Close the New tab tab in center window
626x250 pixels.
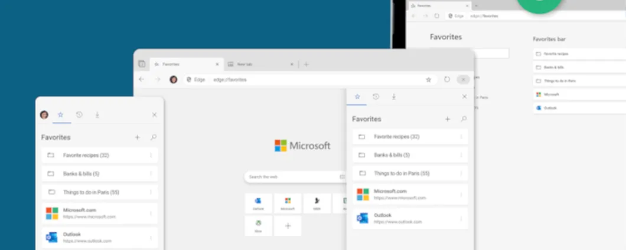(291, 64)
